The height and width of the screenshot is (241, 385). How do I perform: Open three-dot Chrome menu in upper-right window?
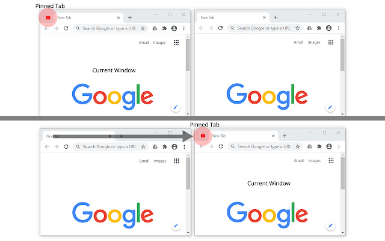(338, 28)
